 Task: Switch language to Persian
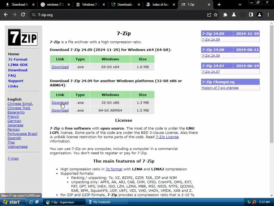click(x=14, y=130)
